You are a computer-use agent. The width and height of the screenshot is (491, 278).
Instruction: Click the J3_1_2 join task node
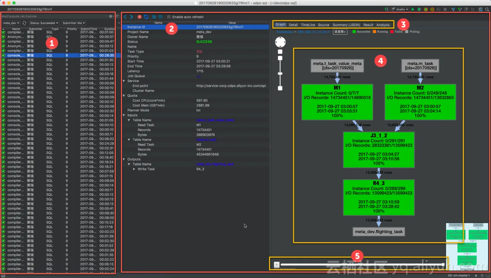379,150
